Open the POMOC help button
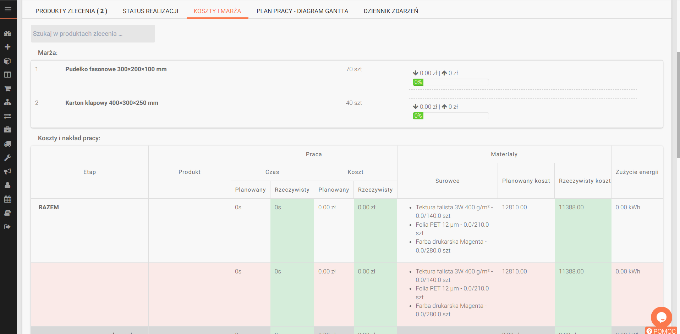Screen dimensions: 680x334 pyautogui.click(x=662, y=331)
